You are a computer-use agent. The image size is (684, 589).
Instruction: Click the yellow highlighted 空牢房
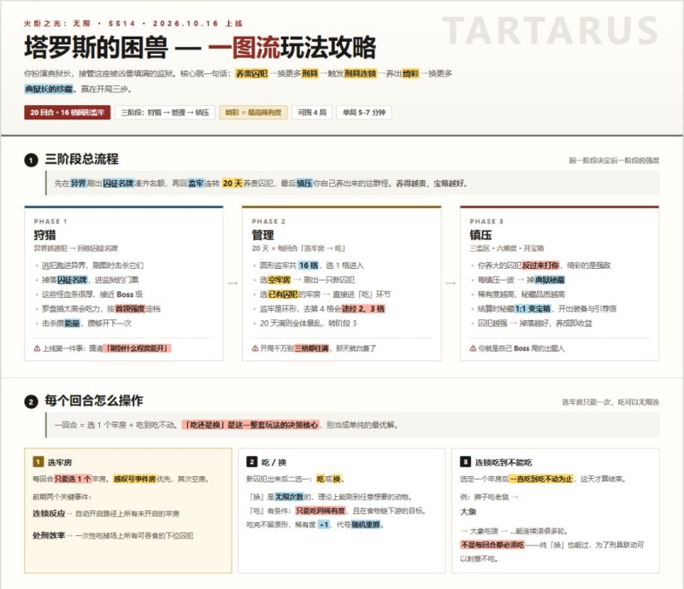click(x=280, y=280)
